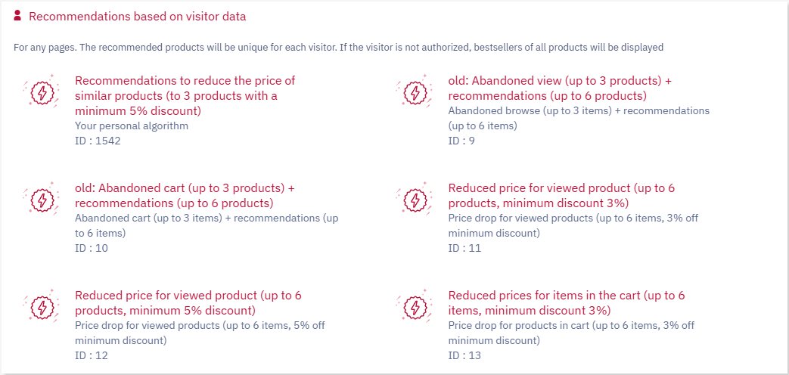Click the lightning badge icon for algorithm ID 12
Image resolution: width=789 pixels, height=375 pixels.
coord(42,305)
